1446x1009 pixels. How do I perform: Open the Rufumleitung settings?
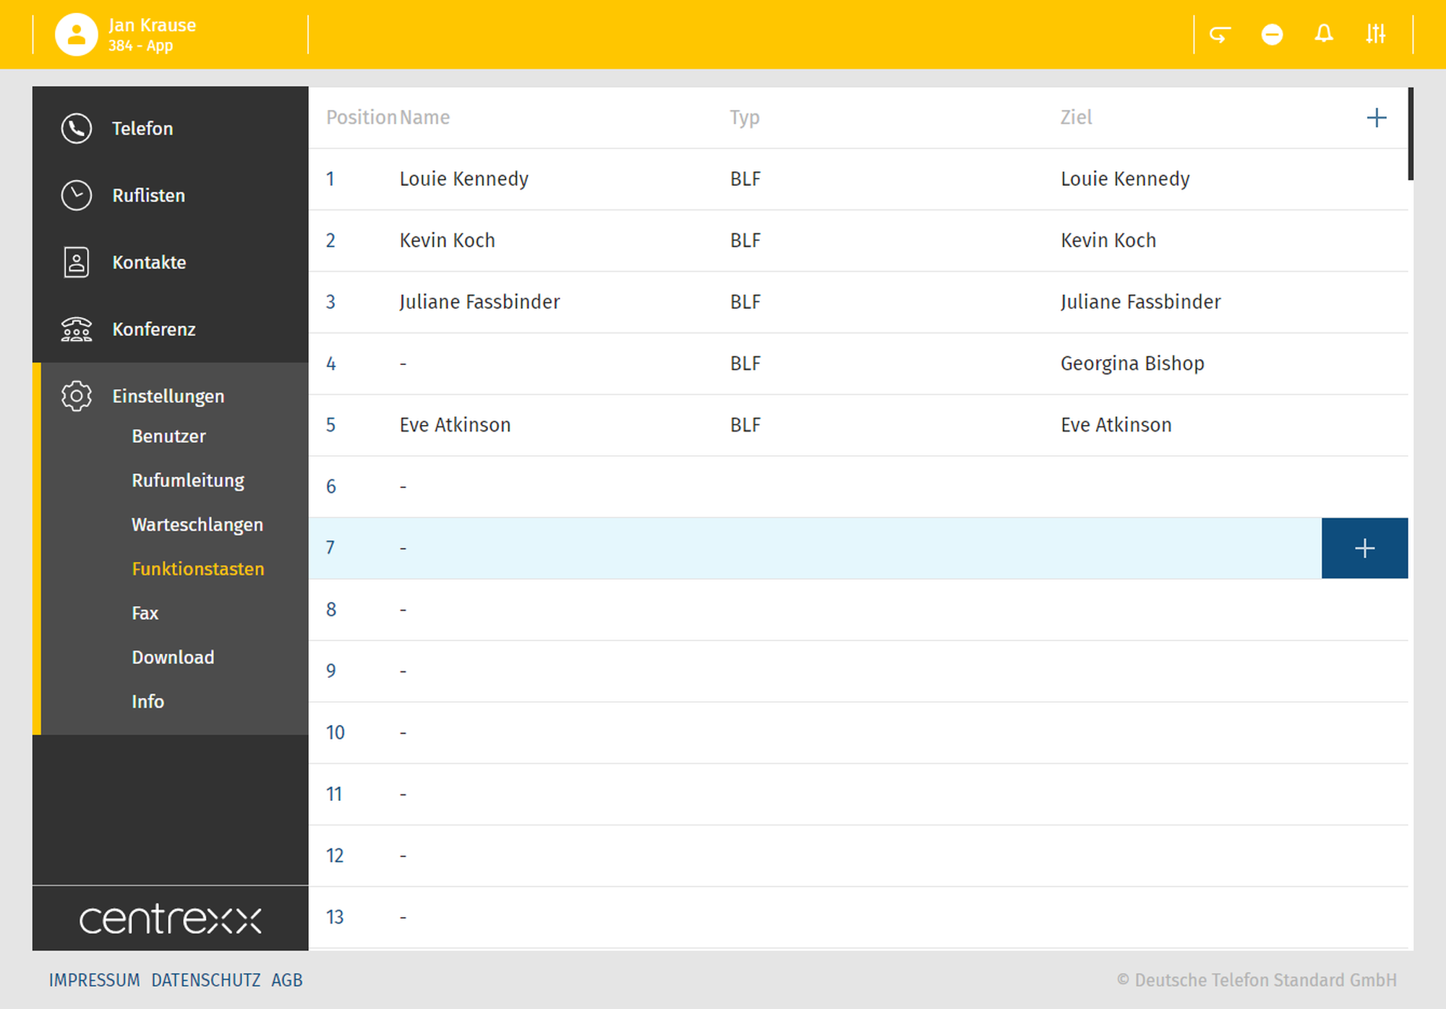(x=188, y=481)
